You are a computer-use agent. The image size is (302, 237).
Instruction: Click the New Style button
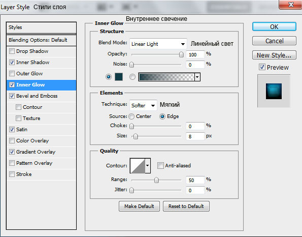274,55
